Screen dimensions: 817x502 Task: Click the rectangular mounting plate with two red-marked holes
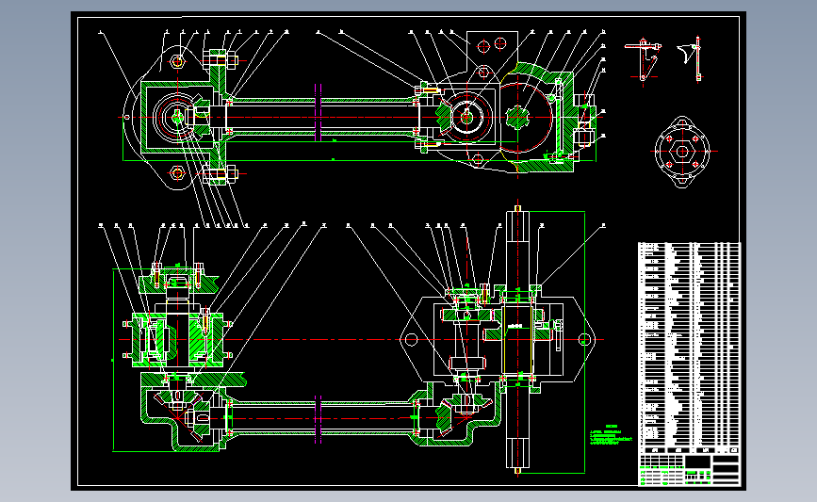(x=492, y=52)
